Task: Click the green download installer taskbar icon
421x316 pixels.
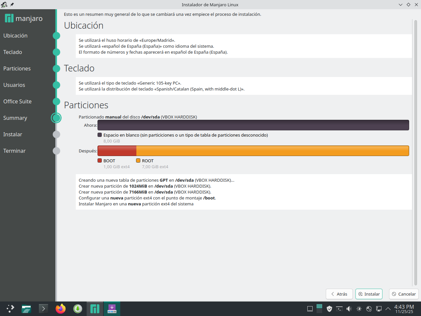Action: pos(78,309)
